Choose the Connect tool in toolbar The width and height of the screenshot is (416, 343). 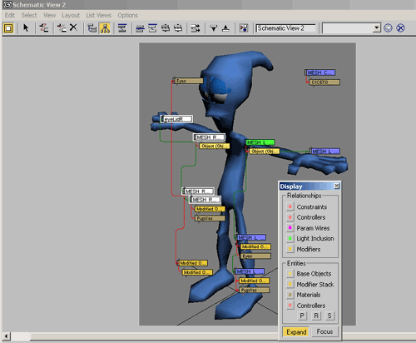click(x=44, y=28)
